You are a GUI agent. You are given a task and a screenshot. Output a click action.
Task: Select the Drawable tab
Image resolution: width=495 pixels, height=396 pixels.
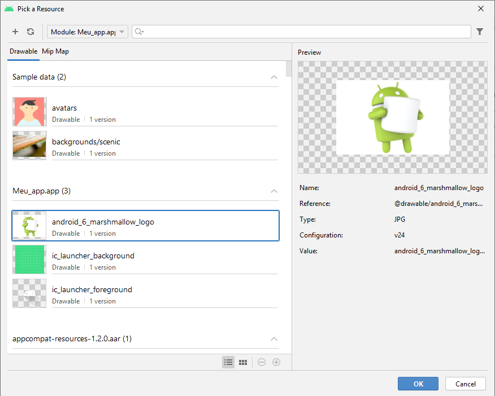coord(23,51)
